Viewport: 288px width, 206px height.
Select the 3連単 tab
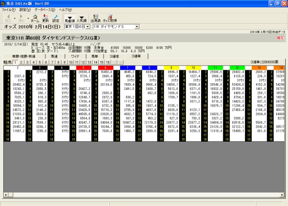[136, 56]
